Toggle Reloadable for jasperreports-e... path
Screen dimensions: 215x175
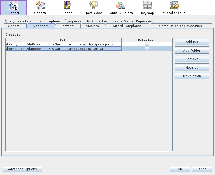point(147,44)
